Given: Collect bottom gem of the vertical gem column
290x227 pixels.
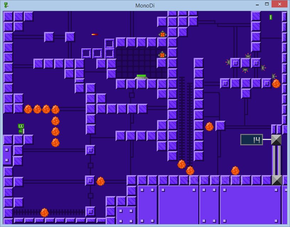Looking at the screenshot, I should click(55, 142).
